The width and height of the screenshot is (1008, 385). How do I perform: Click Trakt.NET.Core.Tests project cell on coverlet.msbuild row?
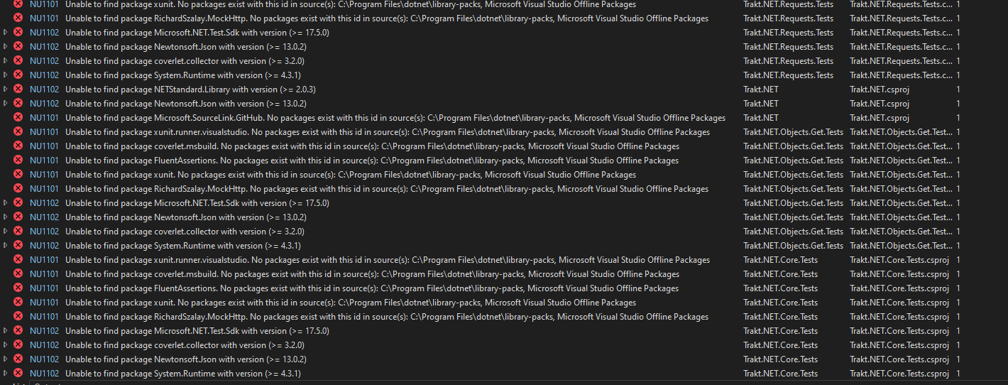[781, 274]
